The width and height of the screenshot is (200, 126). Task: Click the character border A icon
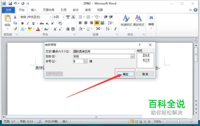(73, 17)
